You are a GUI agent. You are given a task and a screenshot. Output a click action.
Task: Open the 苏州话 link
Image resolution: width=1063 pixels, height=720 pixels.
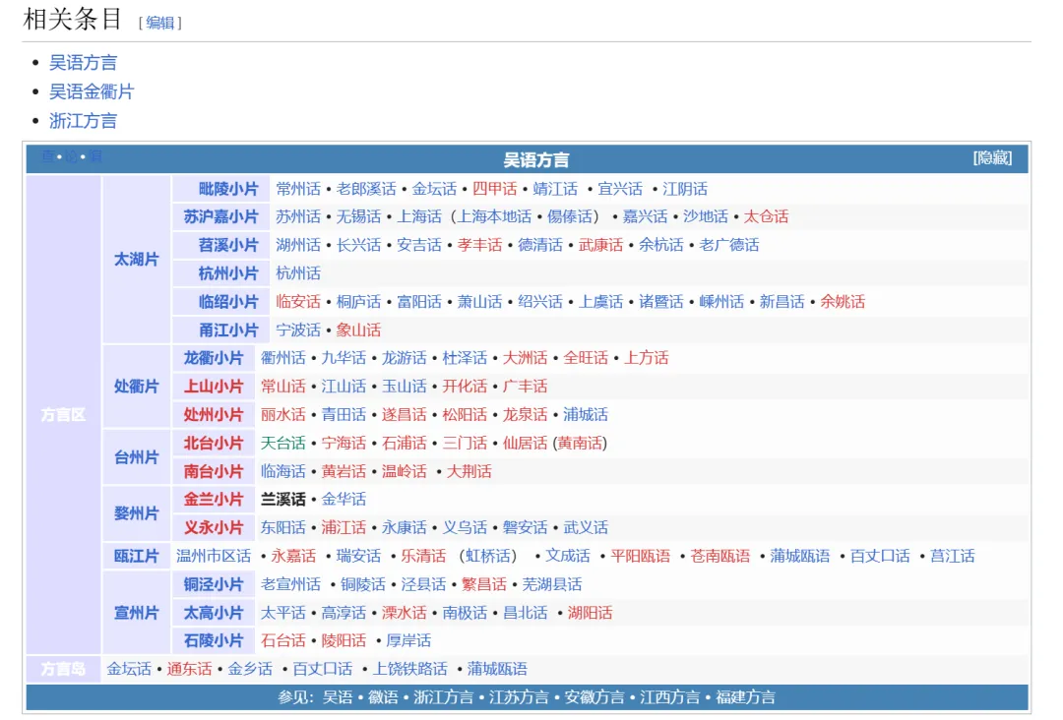298,216
